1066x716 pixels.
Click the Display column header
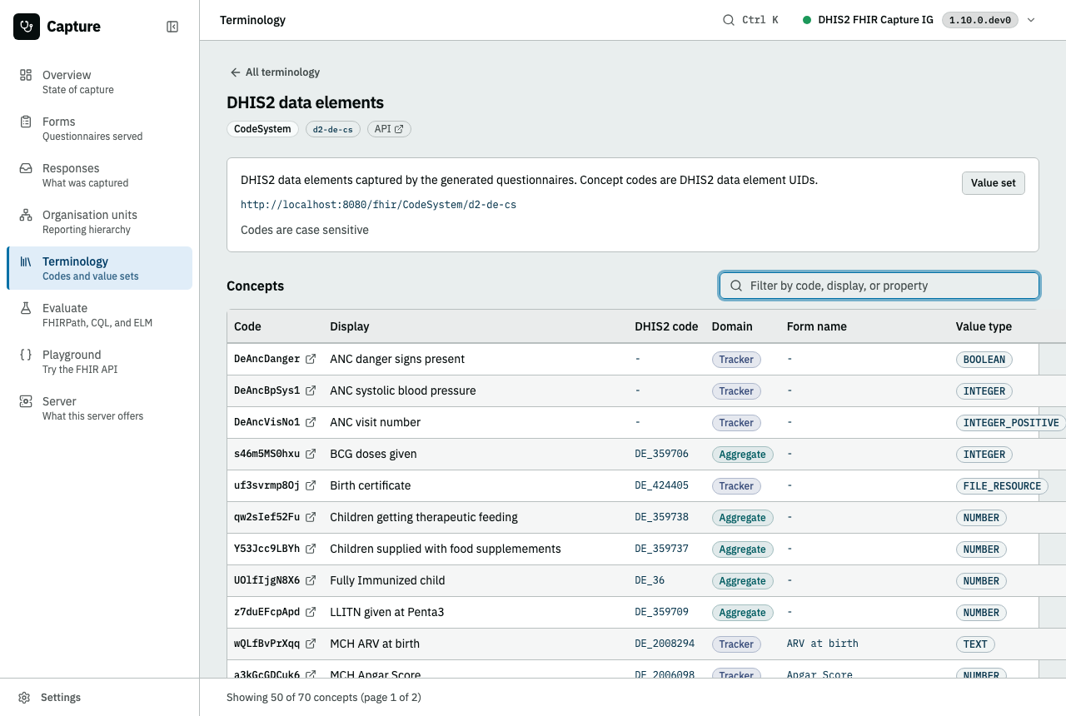[x=349, y=326]
